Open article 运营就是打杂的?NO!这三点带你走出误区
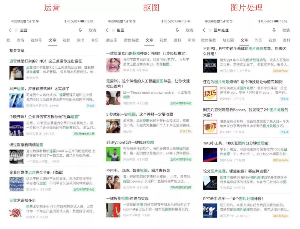The height and width of the screenshot is (229, 300). point(52,69)
